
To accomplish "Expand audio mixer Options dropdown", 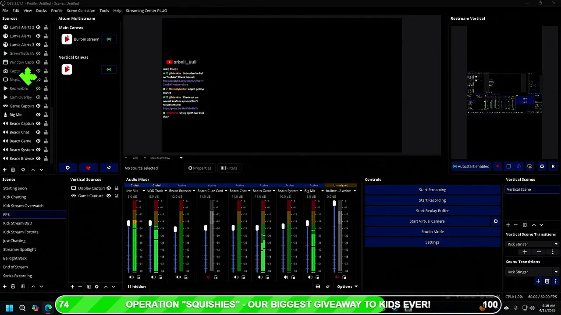I will 347,287.
